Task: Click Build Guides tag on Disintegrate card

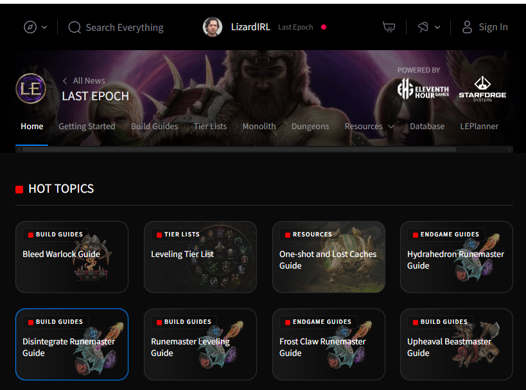Action: (56, 321)
